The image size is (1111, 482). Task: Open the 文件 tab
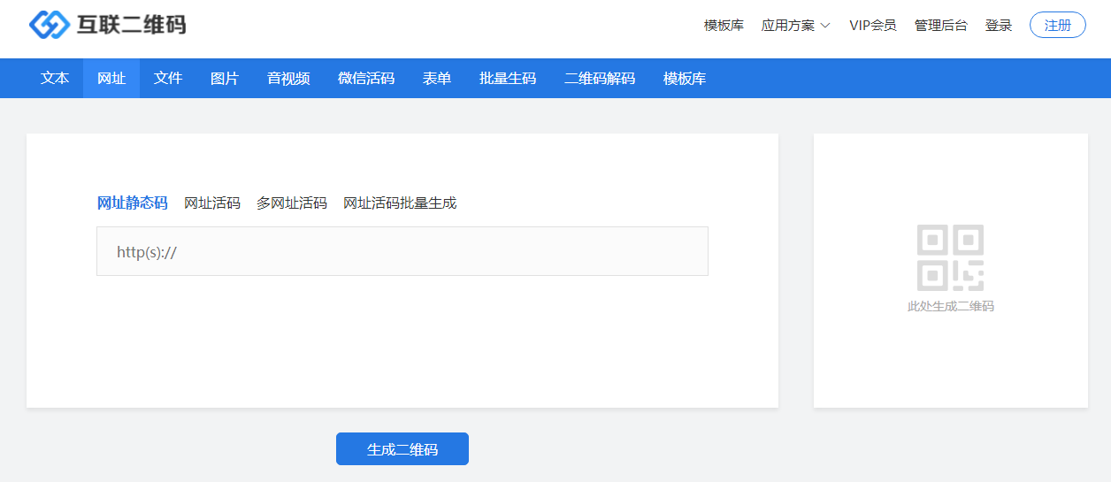point(168,79)
